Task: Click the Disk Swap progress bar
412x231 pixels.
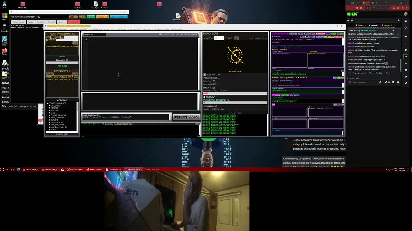Action: [235, 103]
